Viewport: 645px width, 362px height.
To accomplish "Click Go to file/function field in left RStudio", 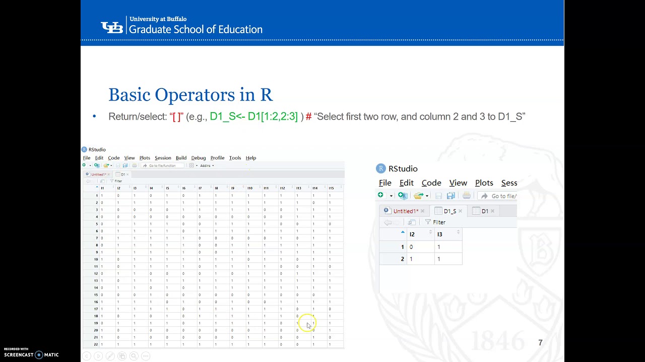I will pos(162,165).
